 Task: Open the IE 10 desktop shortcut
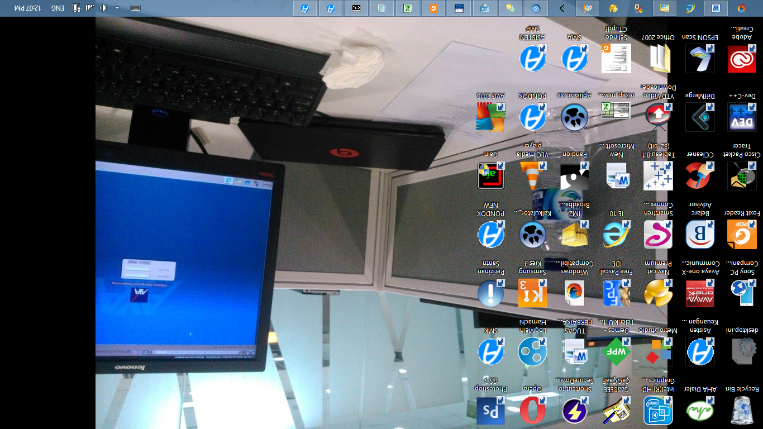616,234
